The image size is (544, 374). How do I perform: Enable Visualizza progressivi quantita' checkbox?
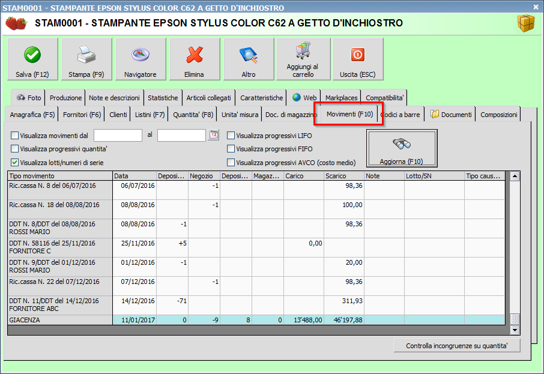click(x=14, y=149)
